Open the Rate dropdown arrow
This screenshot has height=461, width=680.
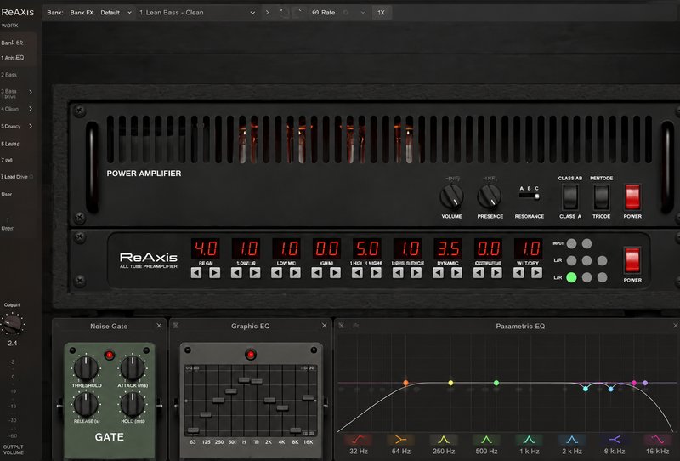pyautogui.click(x=363, y=13)
